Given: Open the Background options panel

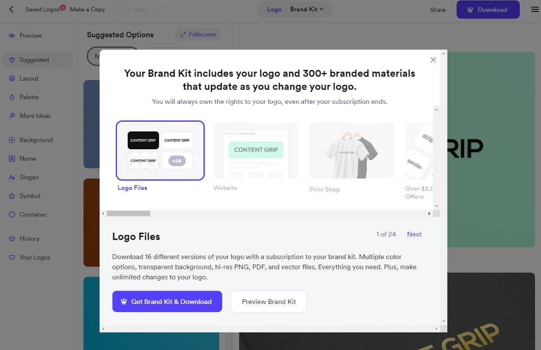Looking at the screenshot, I should pyautogui.click(x=36, y=140).
